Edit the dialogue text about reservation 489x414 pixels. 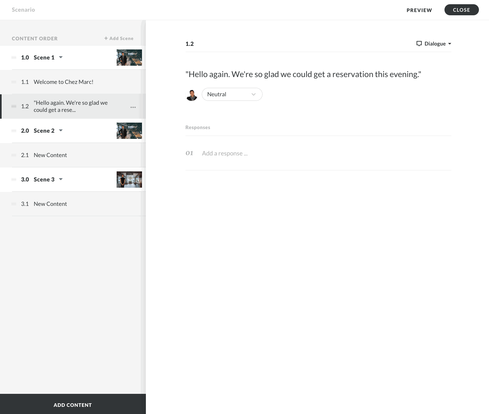point(303,74)
